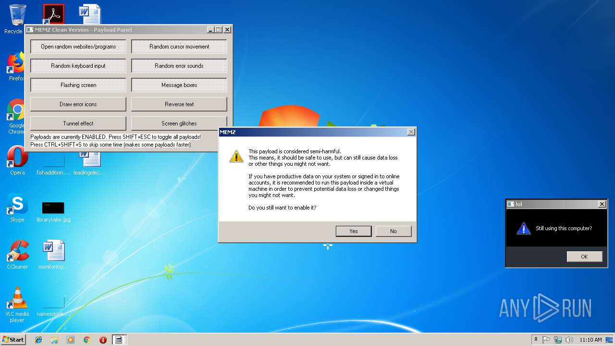Select the librarytake.jpg file icon

pos(53,211)
